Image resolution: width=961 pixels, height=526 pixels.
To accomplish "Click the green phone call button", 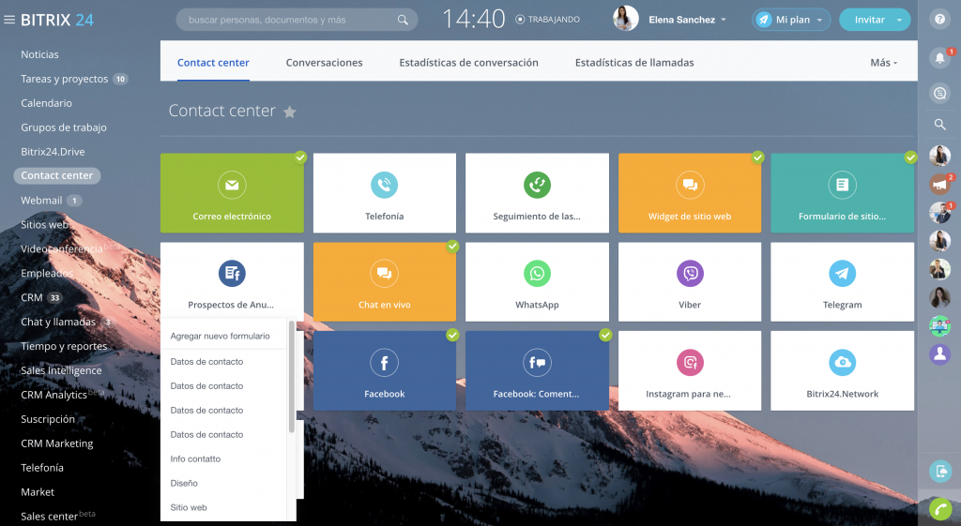I will coord(939,509).
